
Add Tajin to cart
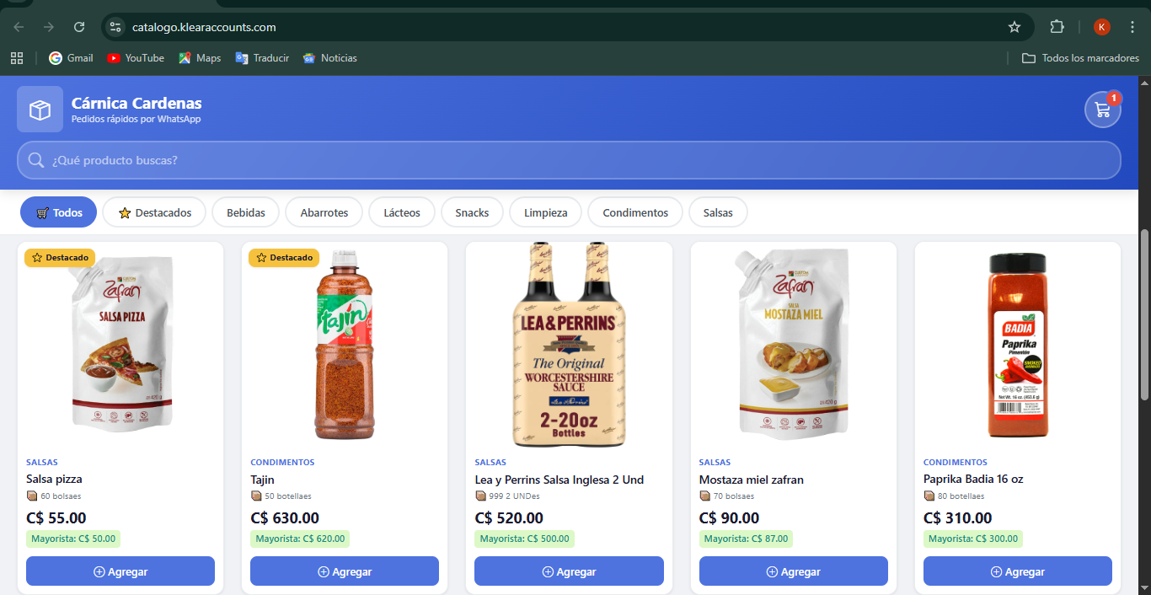coord(345,571)
